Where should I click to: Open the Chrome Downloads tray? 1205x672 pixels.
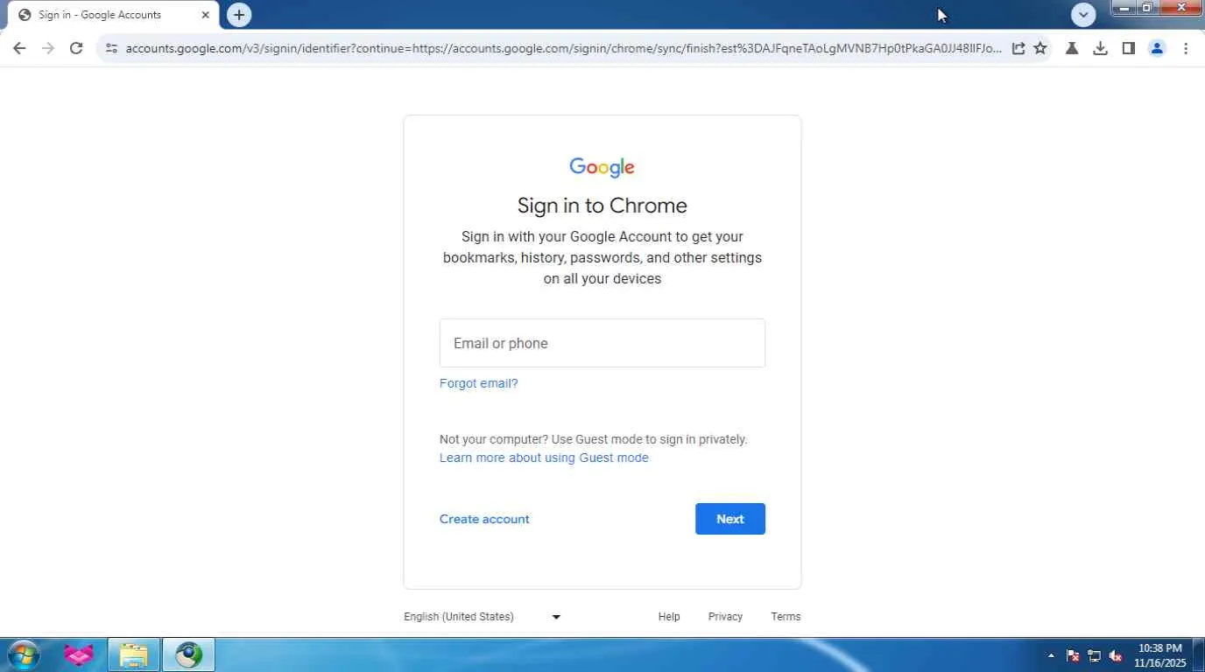pos(1101,49)
